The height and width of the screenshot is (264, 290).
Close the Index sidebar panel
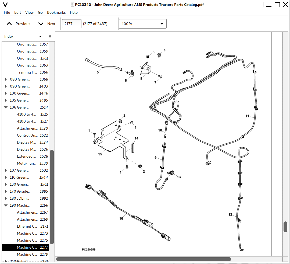coord(50,36)
